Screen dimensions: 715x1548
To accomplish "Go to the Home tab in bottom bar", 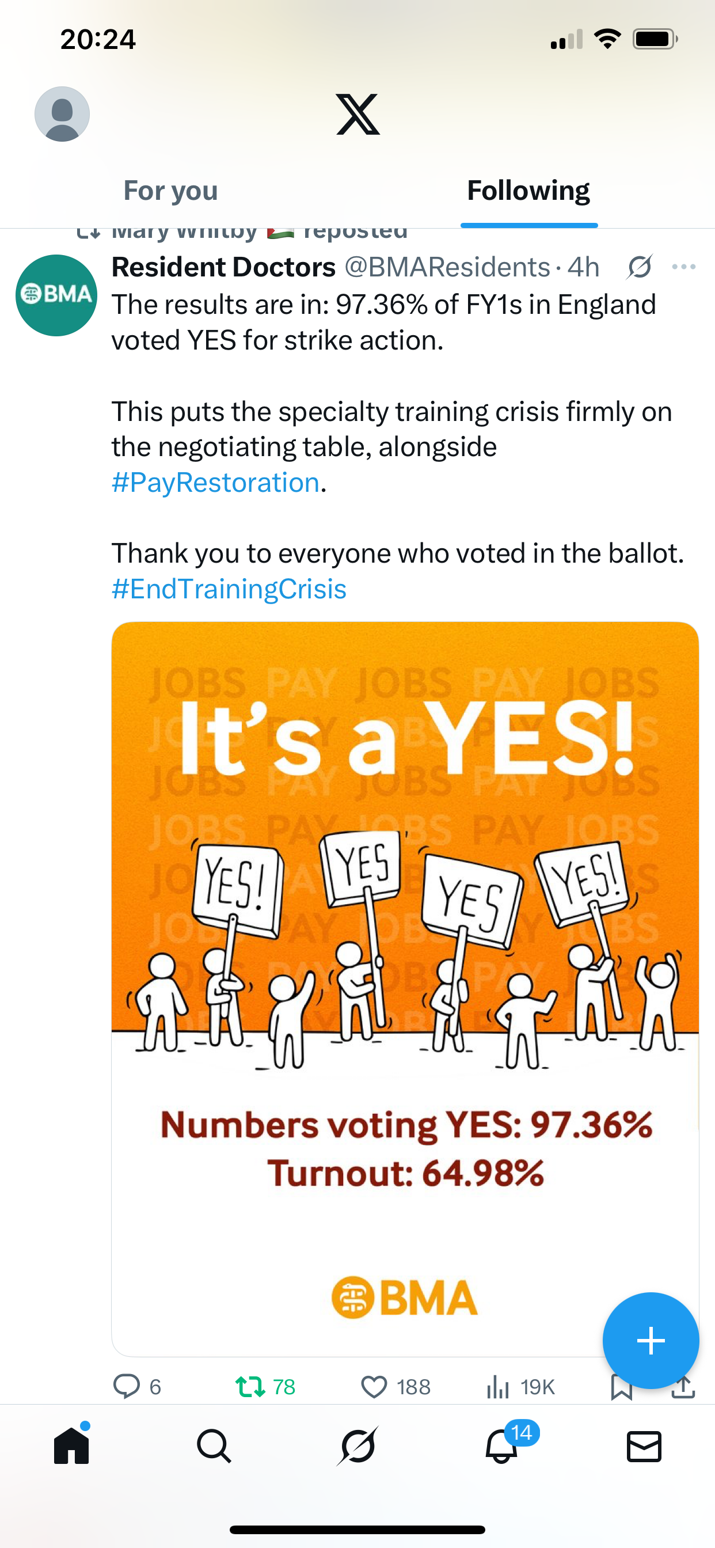I will point(71,1446).
